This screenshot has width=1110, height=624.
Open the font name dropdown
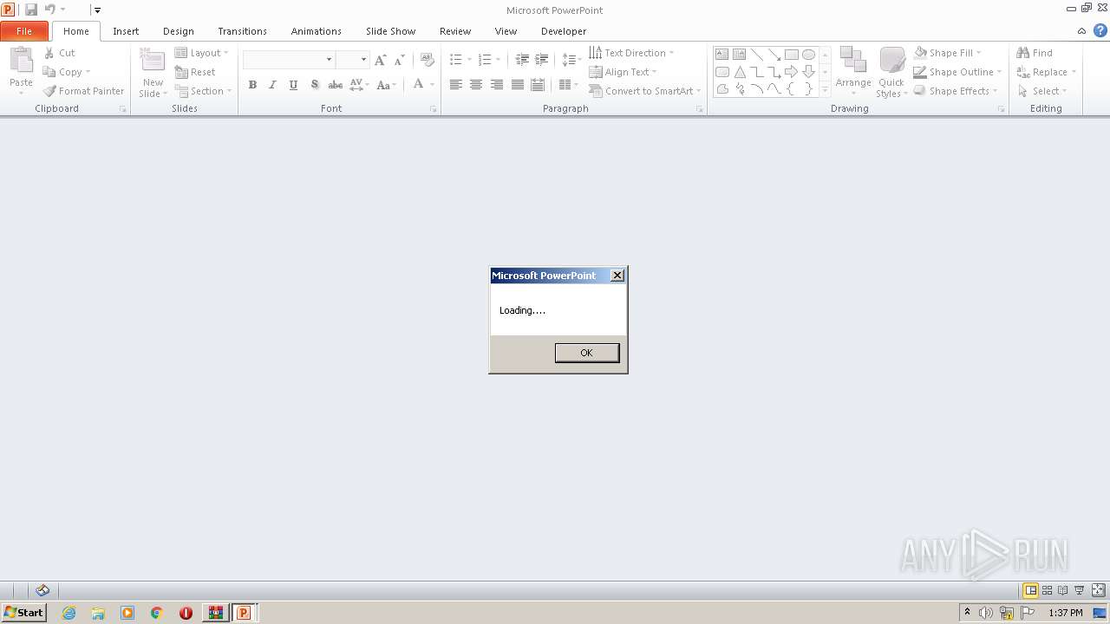(x=329, y=60)
